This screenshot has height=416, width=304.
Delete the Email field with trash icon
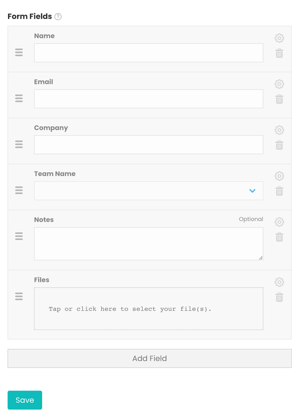click(279, 99)
